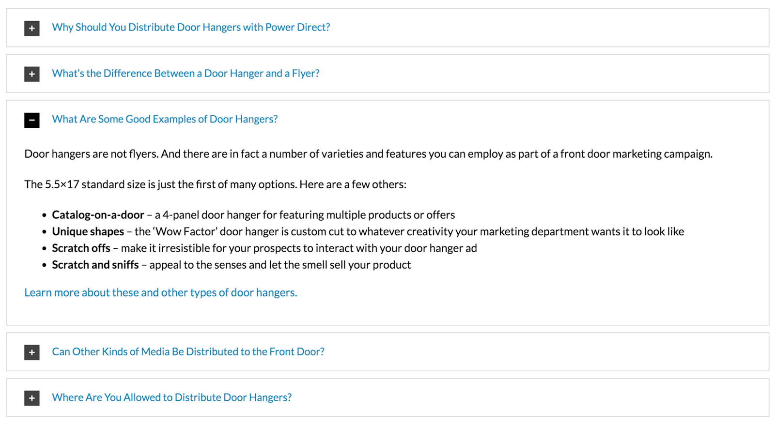
Task: Click the '5.5×17 standard size' sentence
Action: click(216, 184)
